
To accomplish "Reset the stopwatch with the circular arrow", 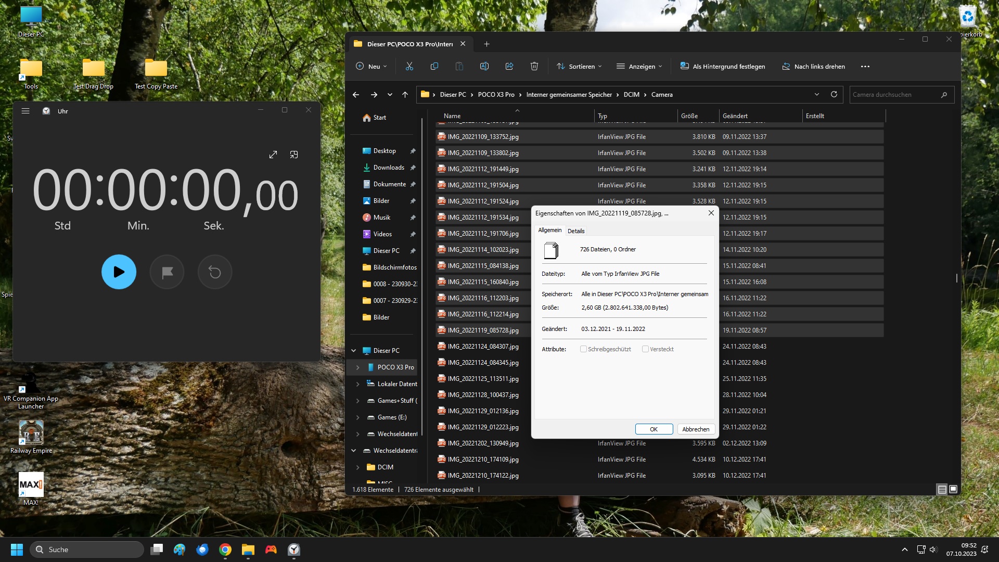I will coord(215,272).
